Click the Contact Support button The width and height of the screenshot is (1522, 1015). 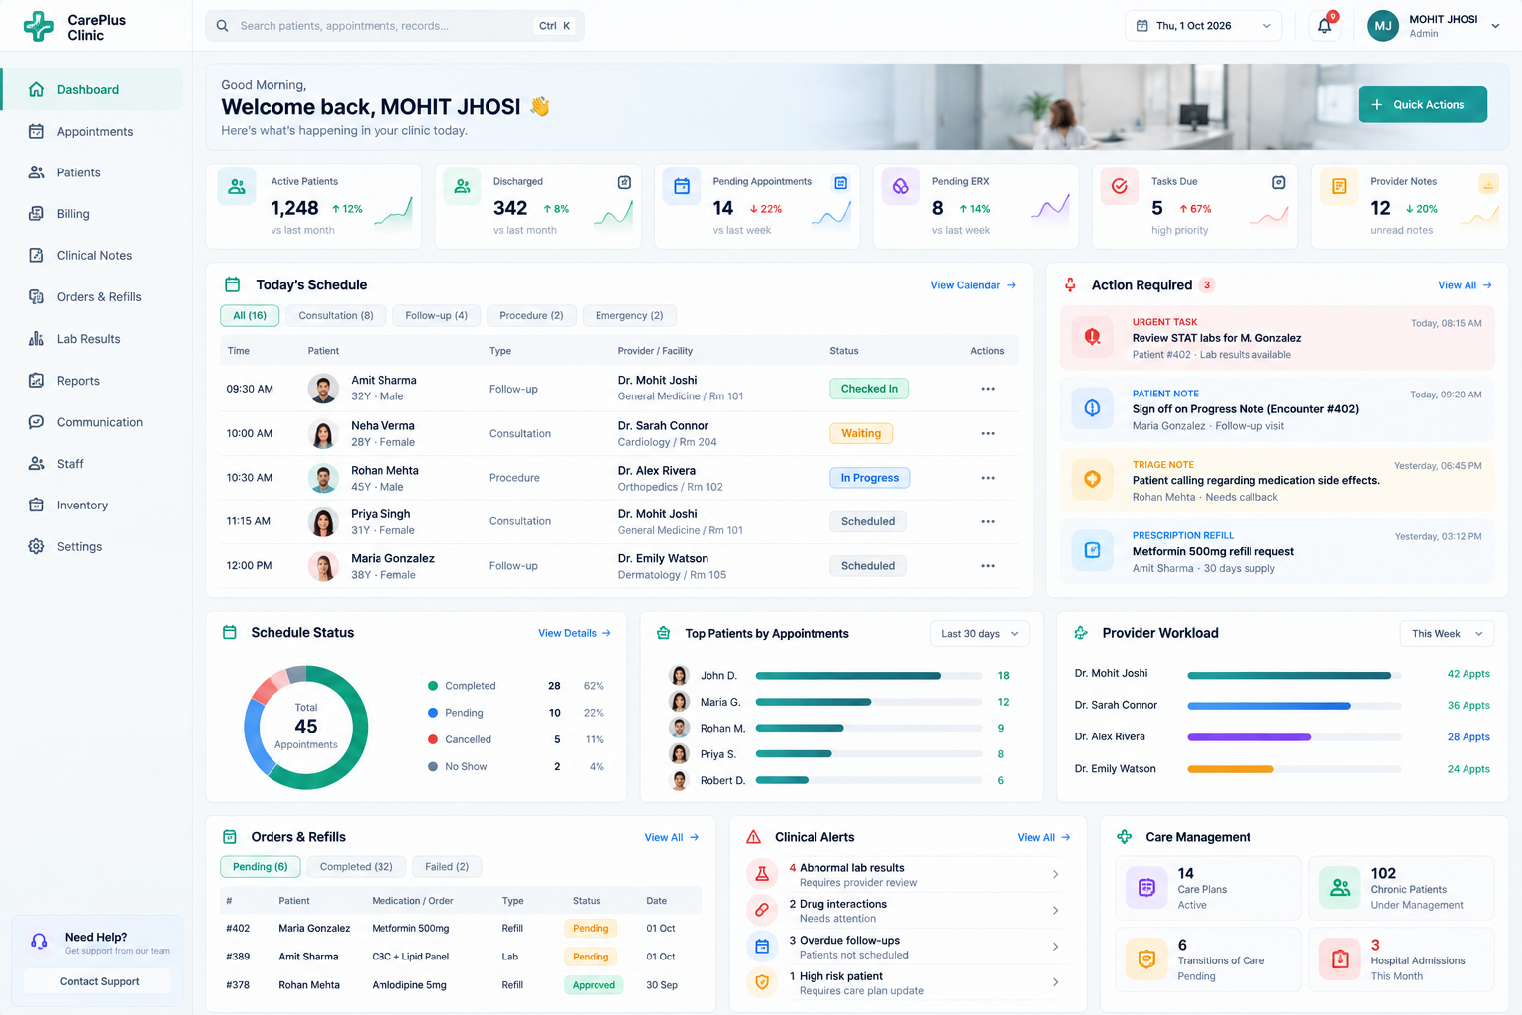click(x=98, y=982)
